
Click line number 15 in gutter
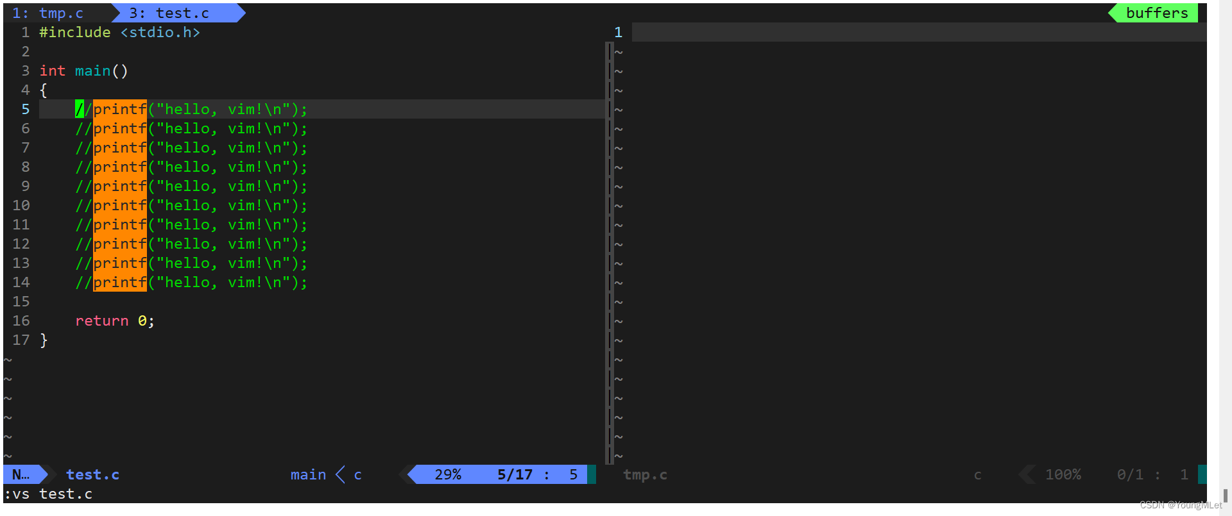point(21,301)
